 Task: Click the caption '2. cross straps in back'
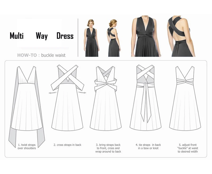click(67, 145)
